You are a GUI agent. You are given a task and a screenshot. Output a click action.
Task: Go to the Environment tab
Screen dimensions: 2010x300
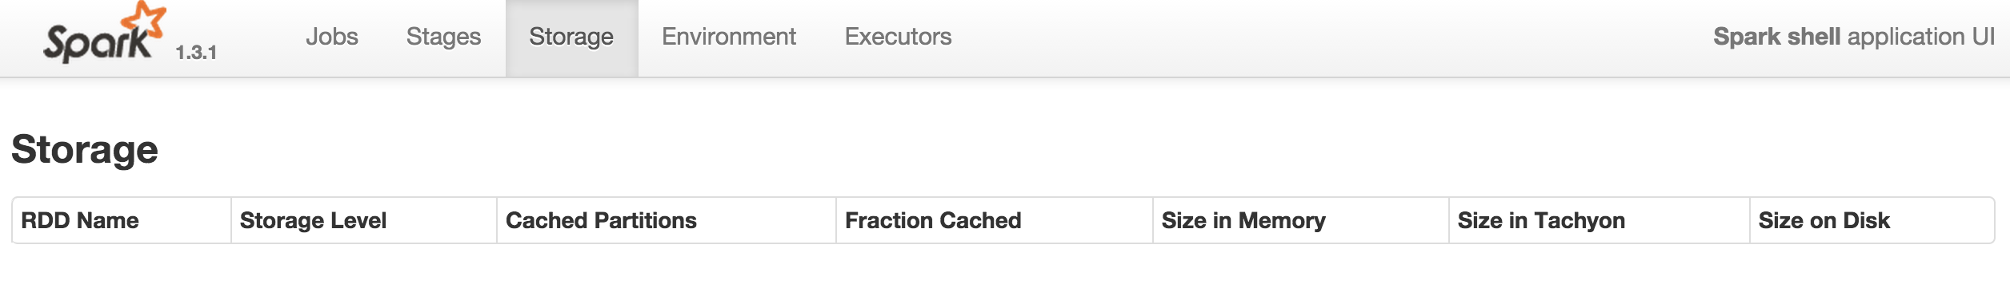point(729,37)
